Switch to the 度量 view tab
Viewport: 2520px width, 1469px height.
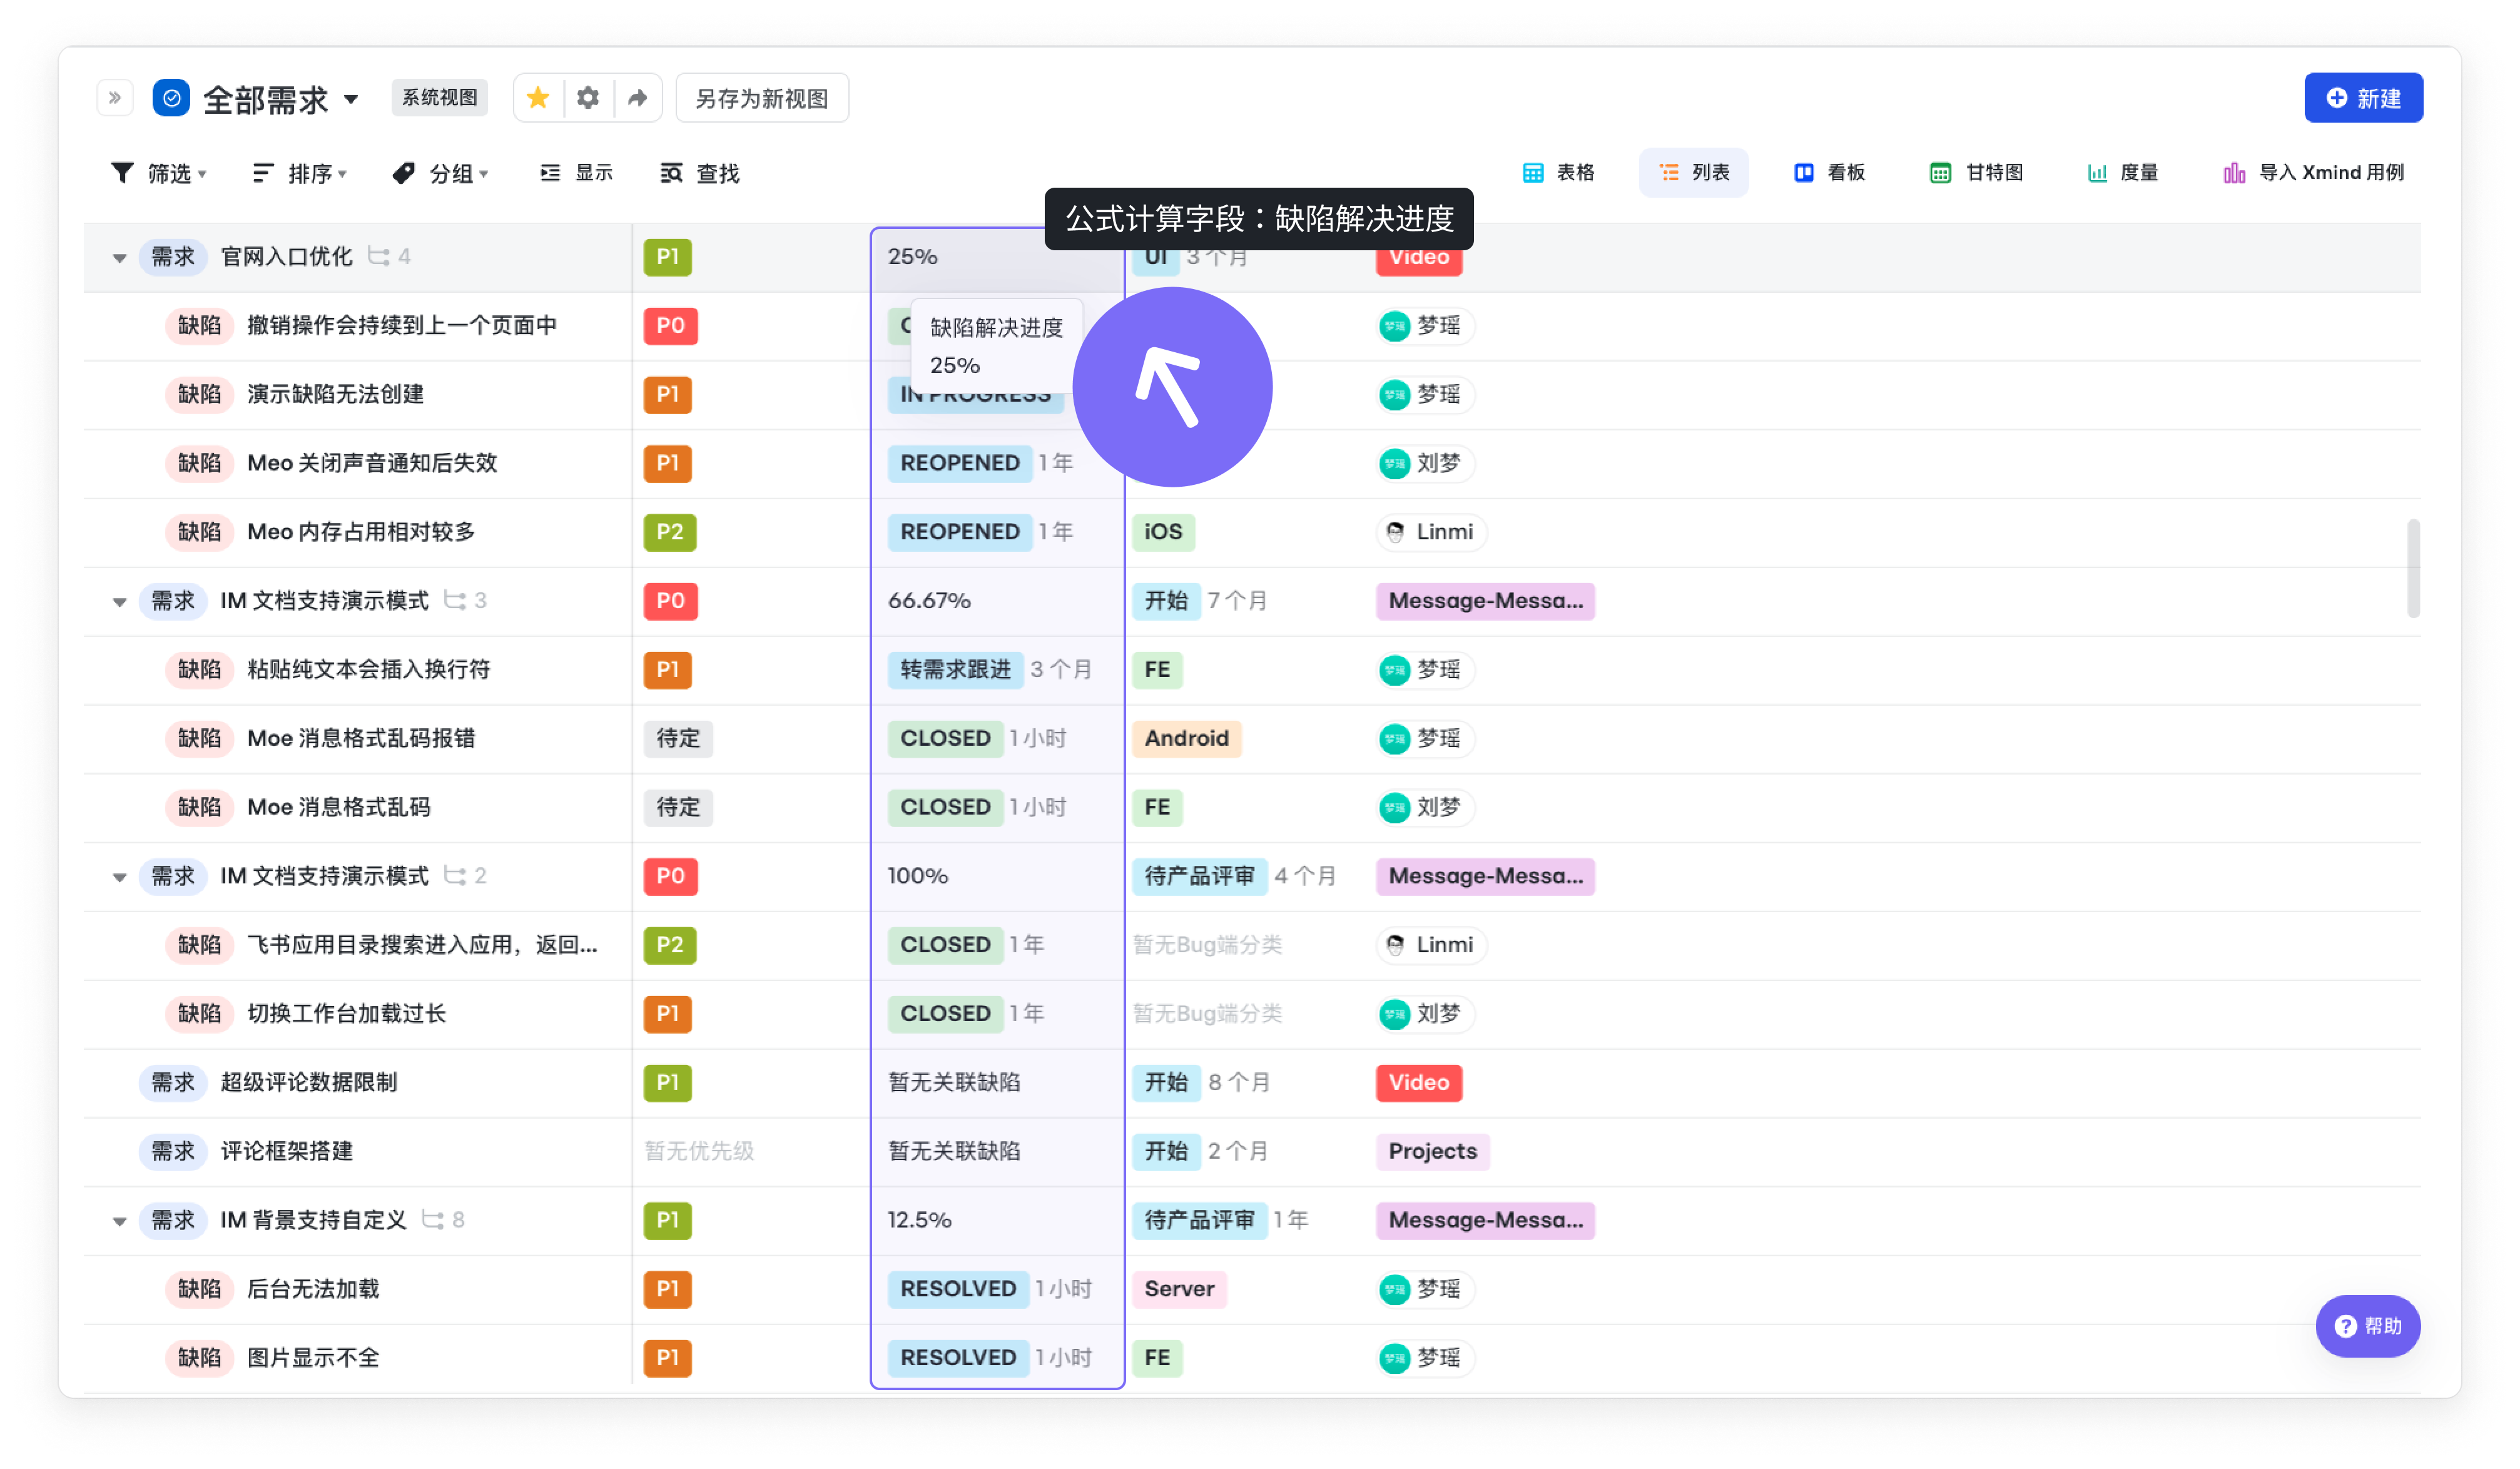pyautogui.click(x=2123, y=172)
